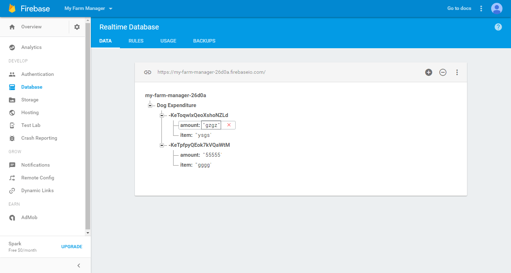Collapse the -KeToqwlxQeoXshoNZLd node
511x273 pixels.
[x=162, y=116]
